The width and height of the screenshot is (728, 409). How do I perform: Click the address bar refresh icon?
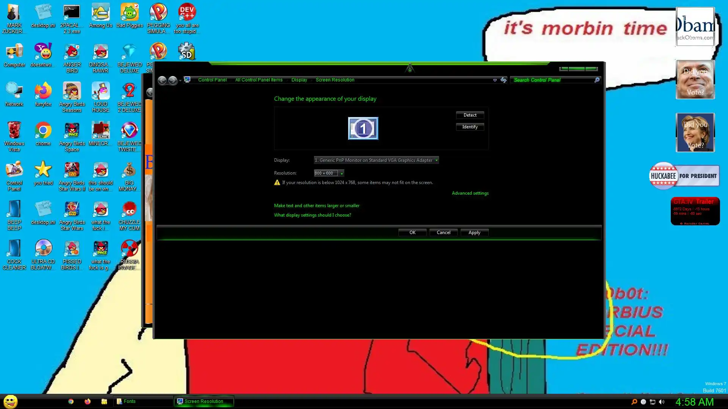click(504, 80)
